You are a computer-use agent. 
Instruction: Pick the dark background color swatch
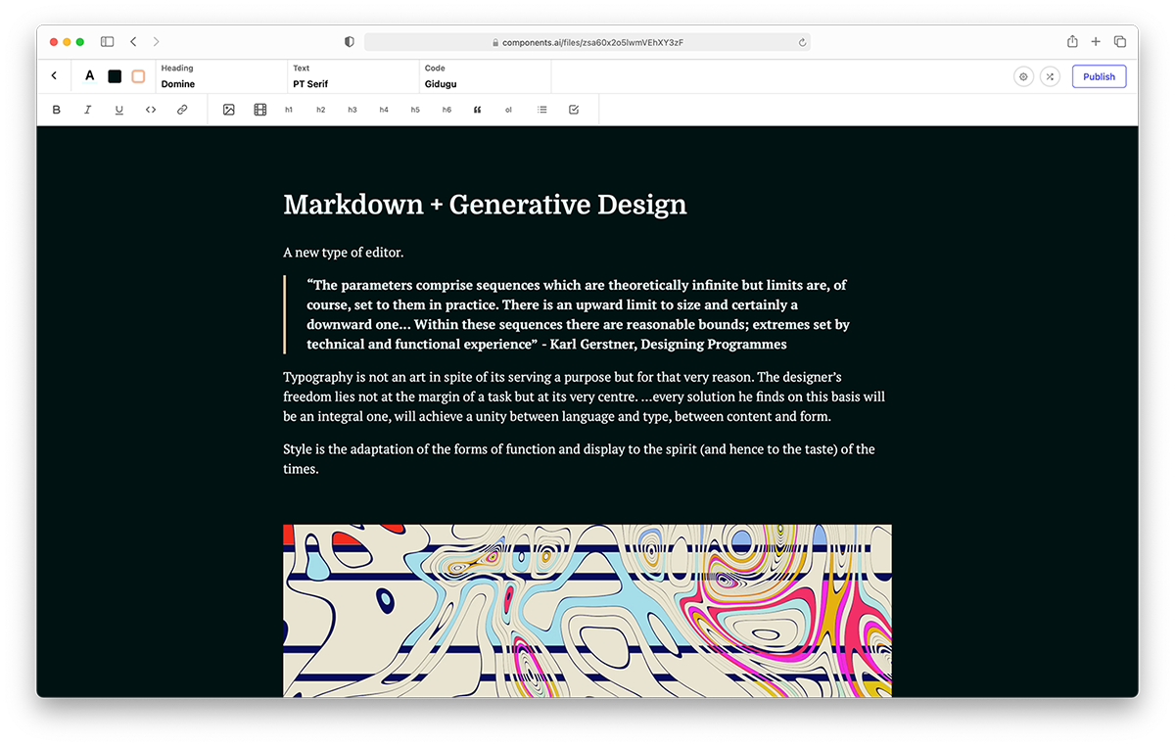(x=115, y=76)
